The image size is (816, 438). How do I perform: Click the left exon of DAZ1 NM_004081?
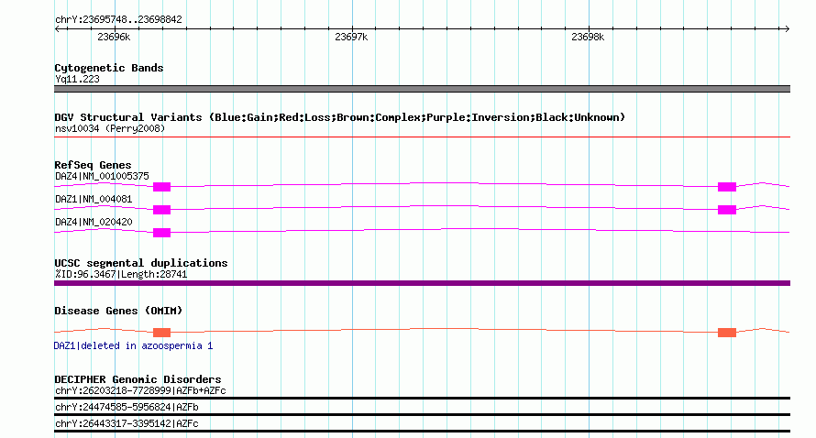162,210
